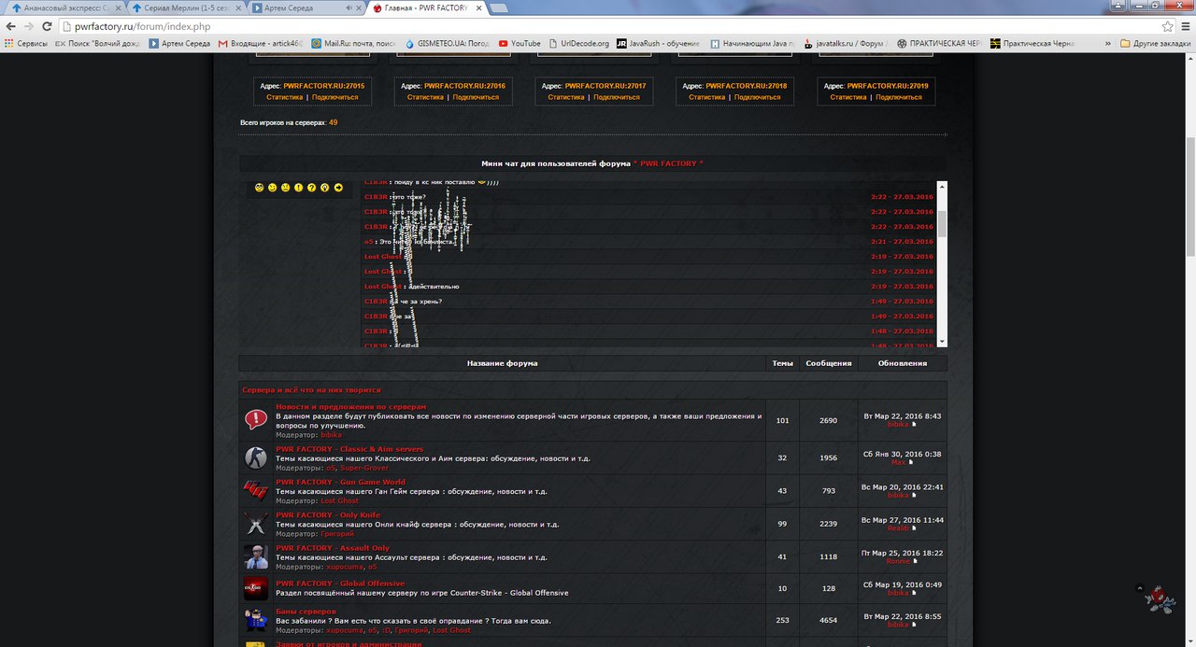Click the first smiley emoticon in mini chat
Image resolution: width=1196 pixels, height=647 pixels.
coord(260,188)
